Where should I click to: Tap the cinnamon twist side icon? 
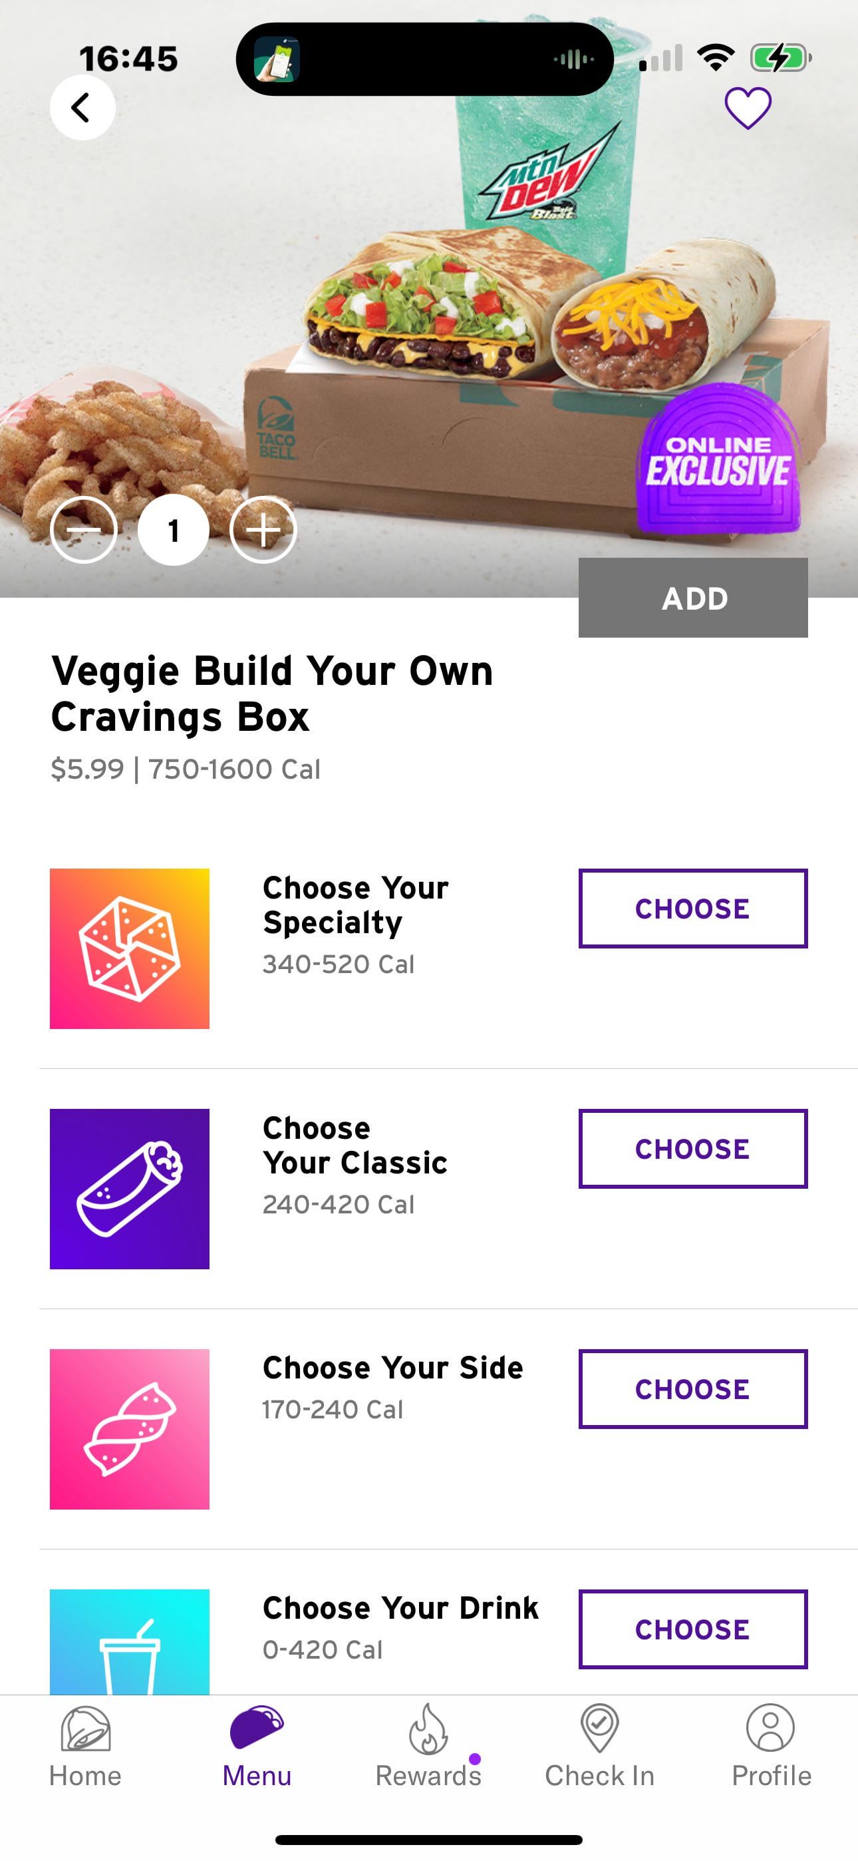click(129, 1428)
